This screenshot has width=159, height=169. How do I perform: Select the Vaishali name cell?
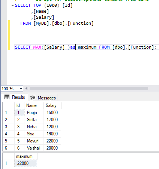(34, 148)
